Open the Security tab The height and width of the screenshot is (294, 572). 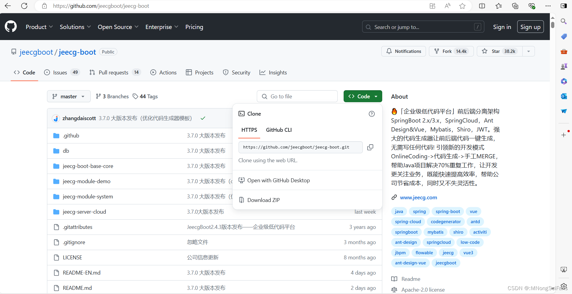(236, 72)
